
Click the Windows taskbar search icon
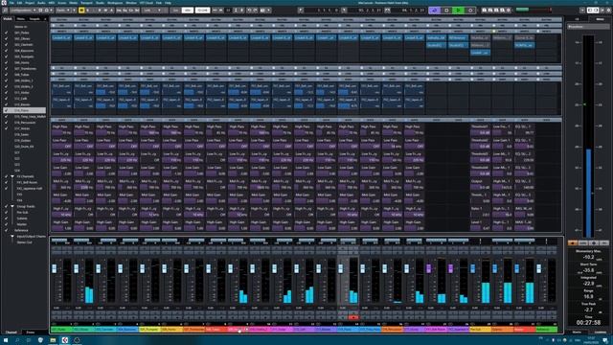[x=17, y=340]
